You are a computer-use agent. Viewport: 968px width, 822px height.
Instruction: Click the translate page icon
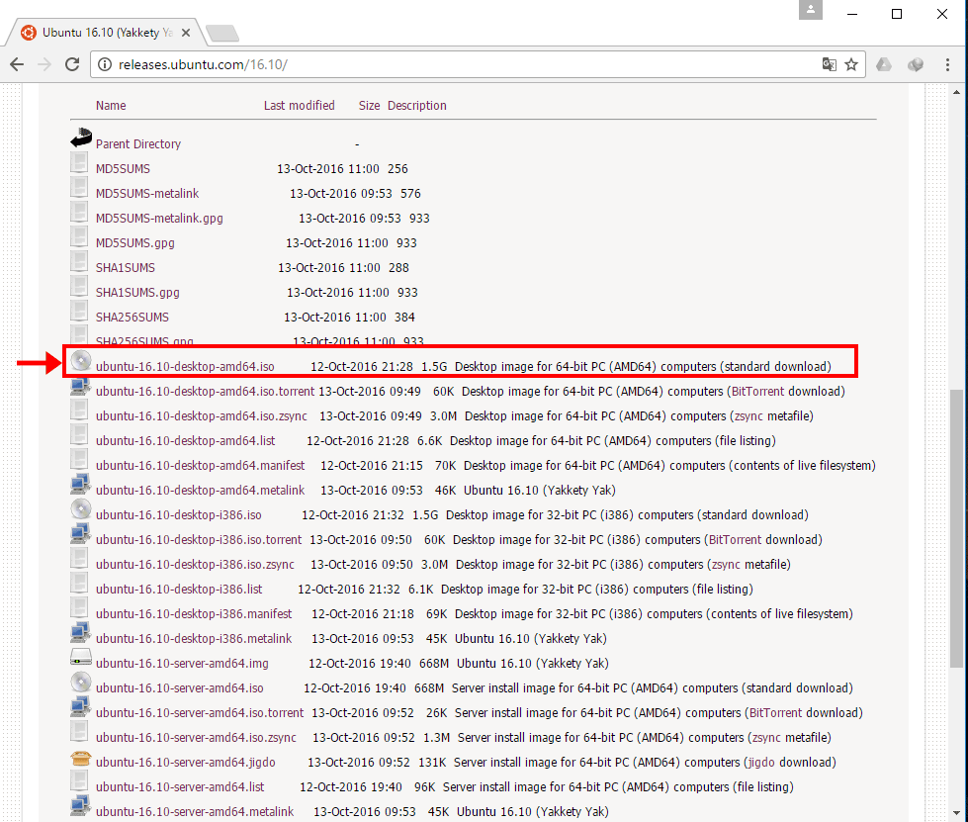(830, 64)
